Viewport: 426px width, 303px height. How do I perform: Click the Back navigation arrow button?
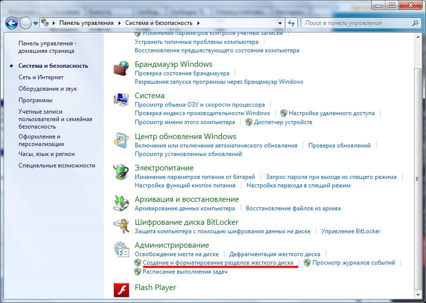pyautogui.click(x=11, y=23)
